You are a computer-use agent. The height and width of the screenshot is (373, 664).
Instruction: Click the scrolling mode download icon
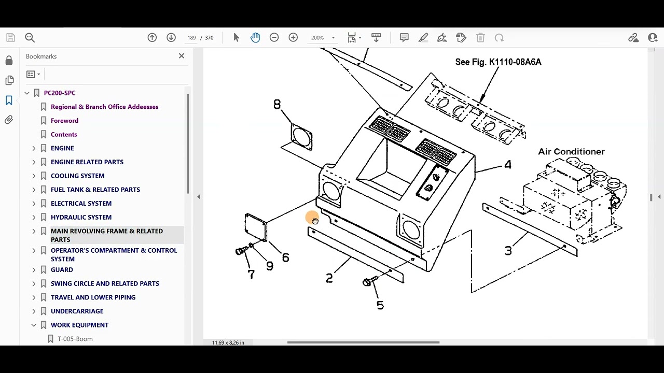tap(376, 37)
